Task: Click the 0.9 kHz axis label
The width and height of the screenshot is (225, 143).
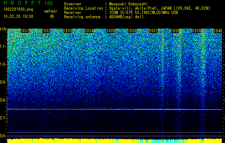Action: click(3, 82)
